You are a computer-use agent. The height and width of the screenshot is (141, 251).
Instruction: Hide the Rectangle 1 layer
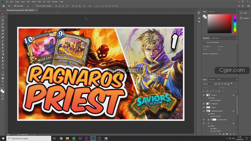[x=204, y=104]
